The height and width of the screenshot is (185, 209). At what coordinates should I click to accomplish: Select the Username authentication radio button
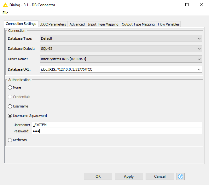pos(10,106)
